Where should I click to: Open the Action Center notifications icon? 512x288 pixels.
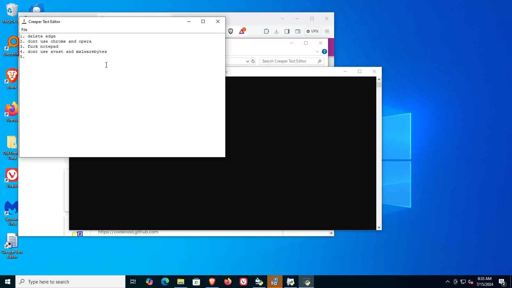click(502, 282)
